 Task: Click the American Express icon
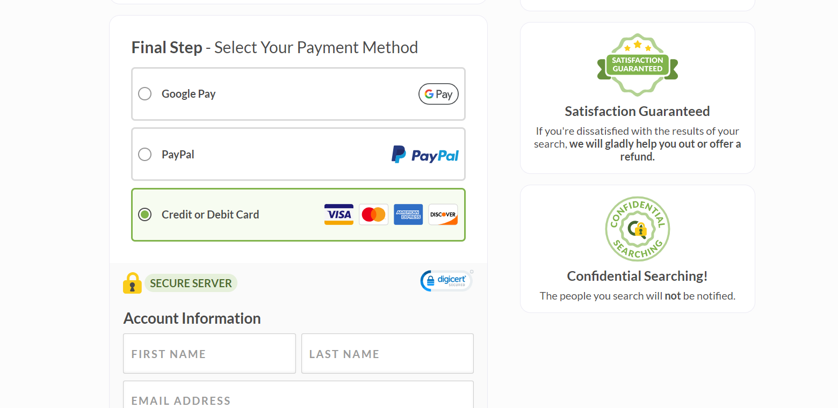click(x=408, y=215)
